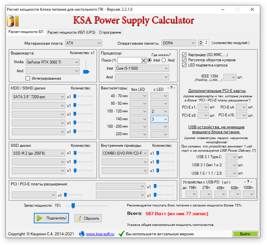
Task: Click the battery app logo icon
Action: pos(13,21)
